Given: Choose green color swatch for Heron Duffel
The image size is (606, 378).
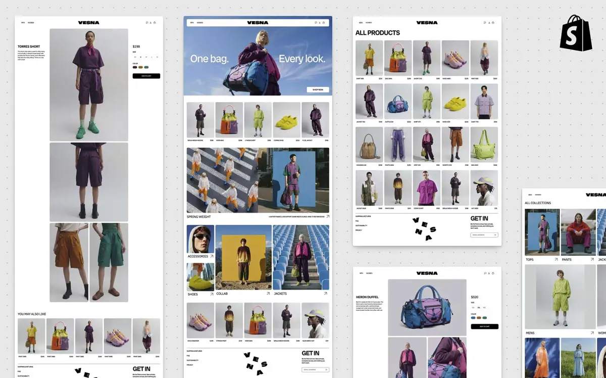Looking at the screenshot, I should click(485, 318).
